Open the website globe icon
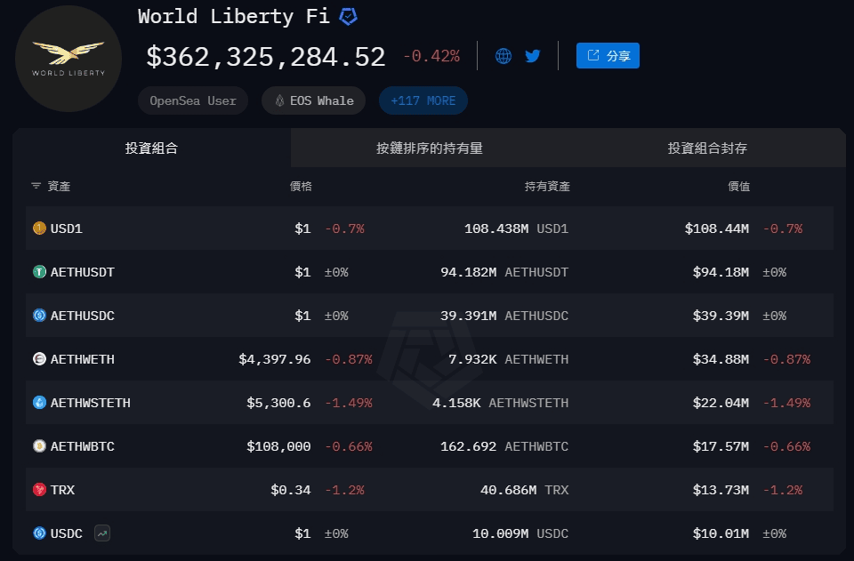The image size is (854, 561). click(x=504, y=56)
